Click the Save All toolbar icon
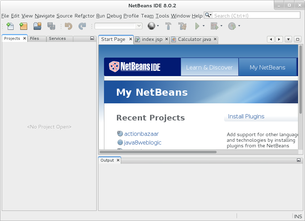The image size is (305, 221). pyautogui.click(x=51, y=26)
